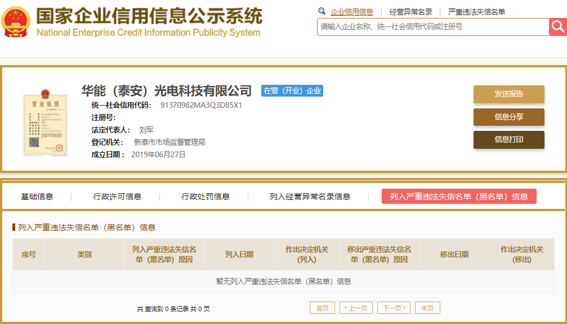
Task: Click the company name 华能(泰安)光电科技有限公司
Action: 167,90
